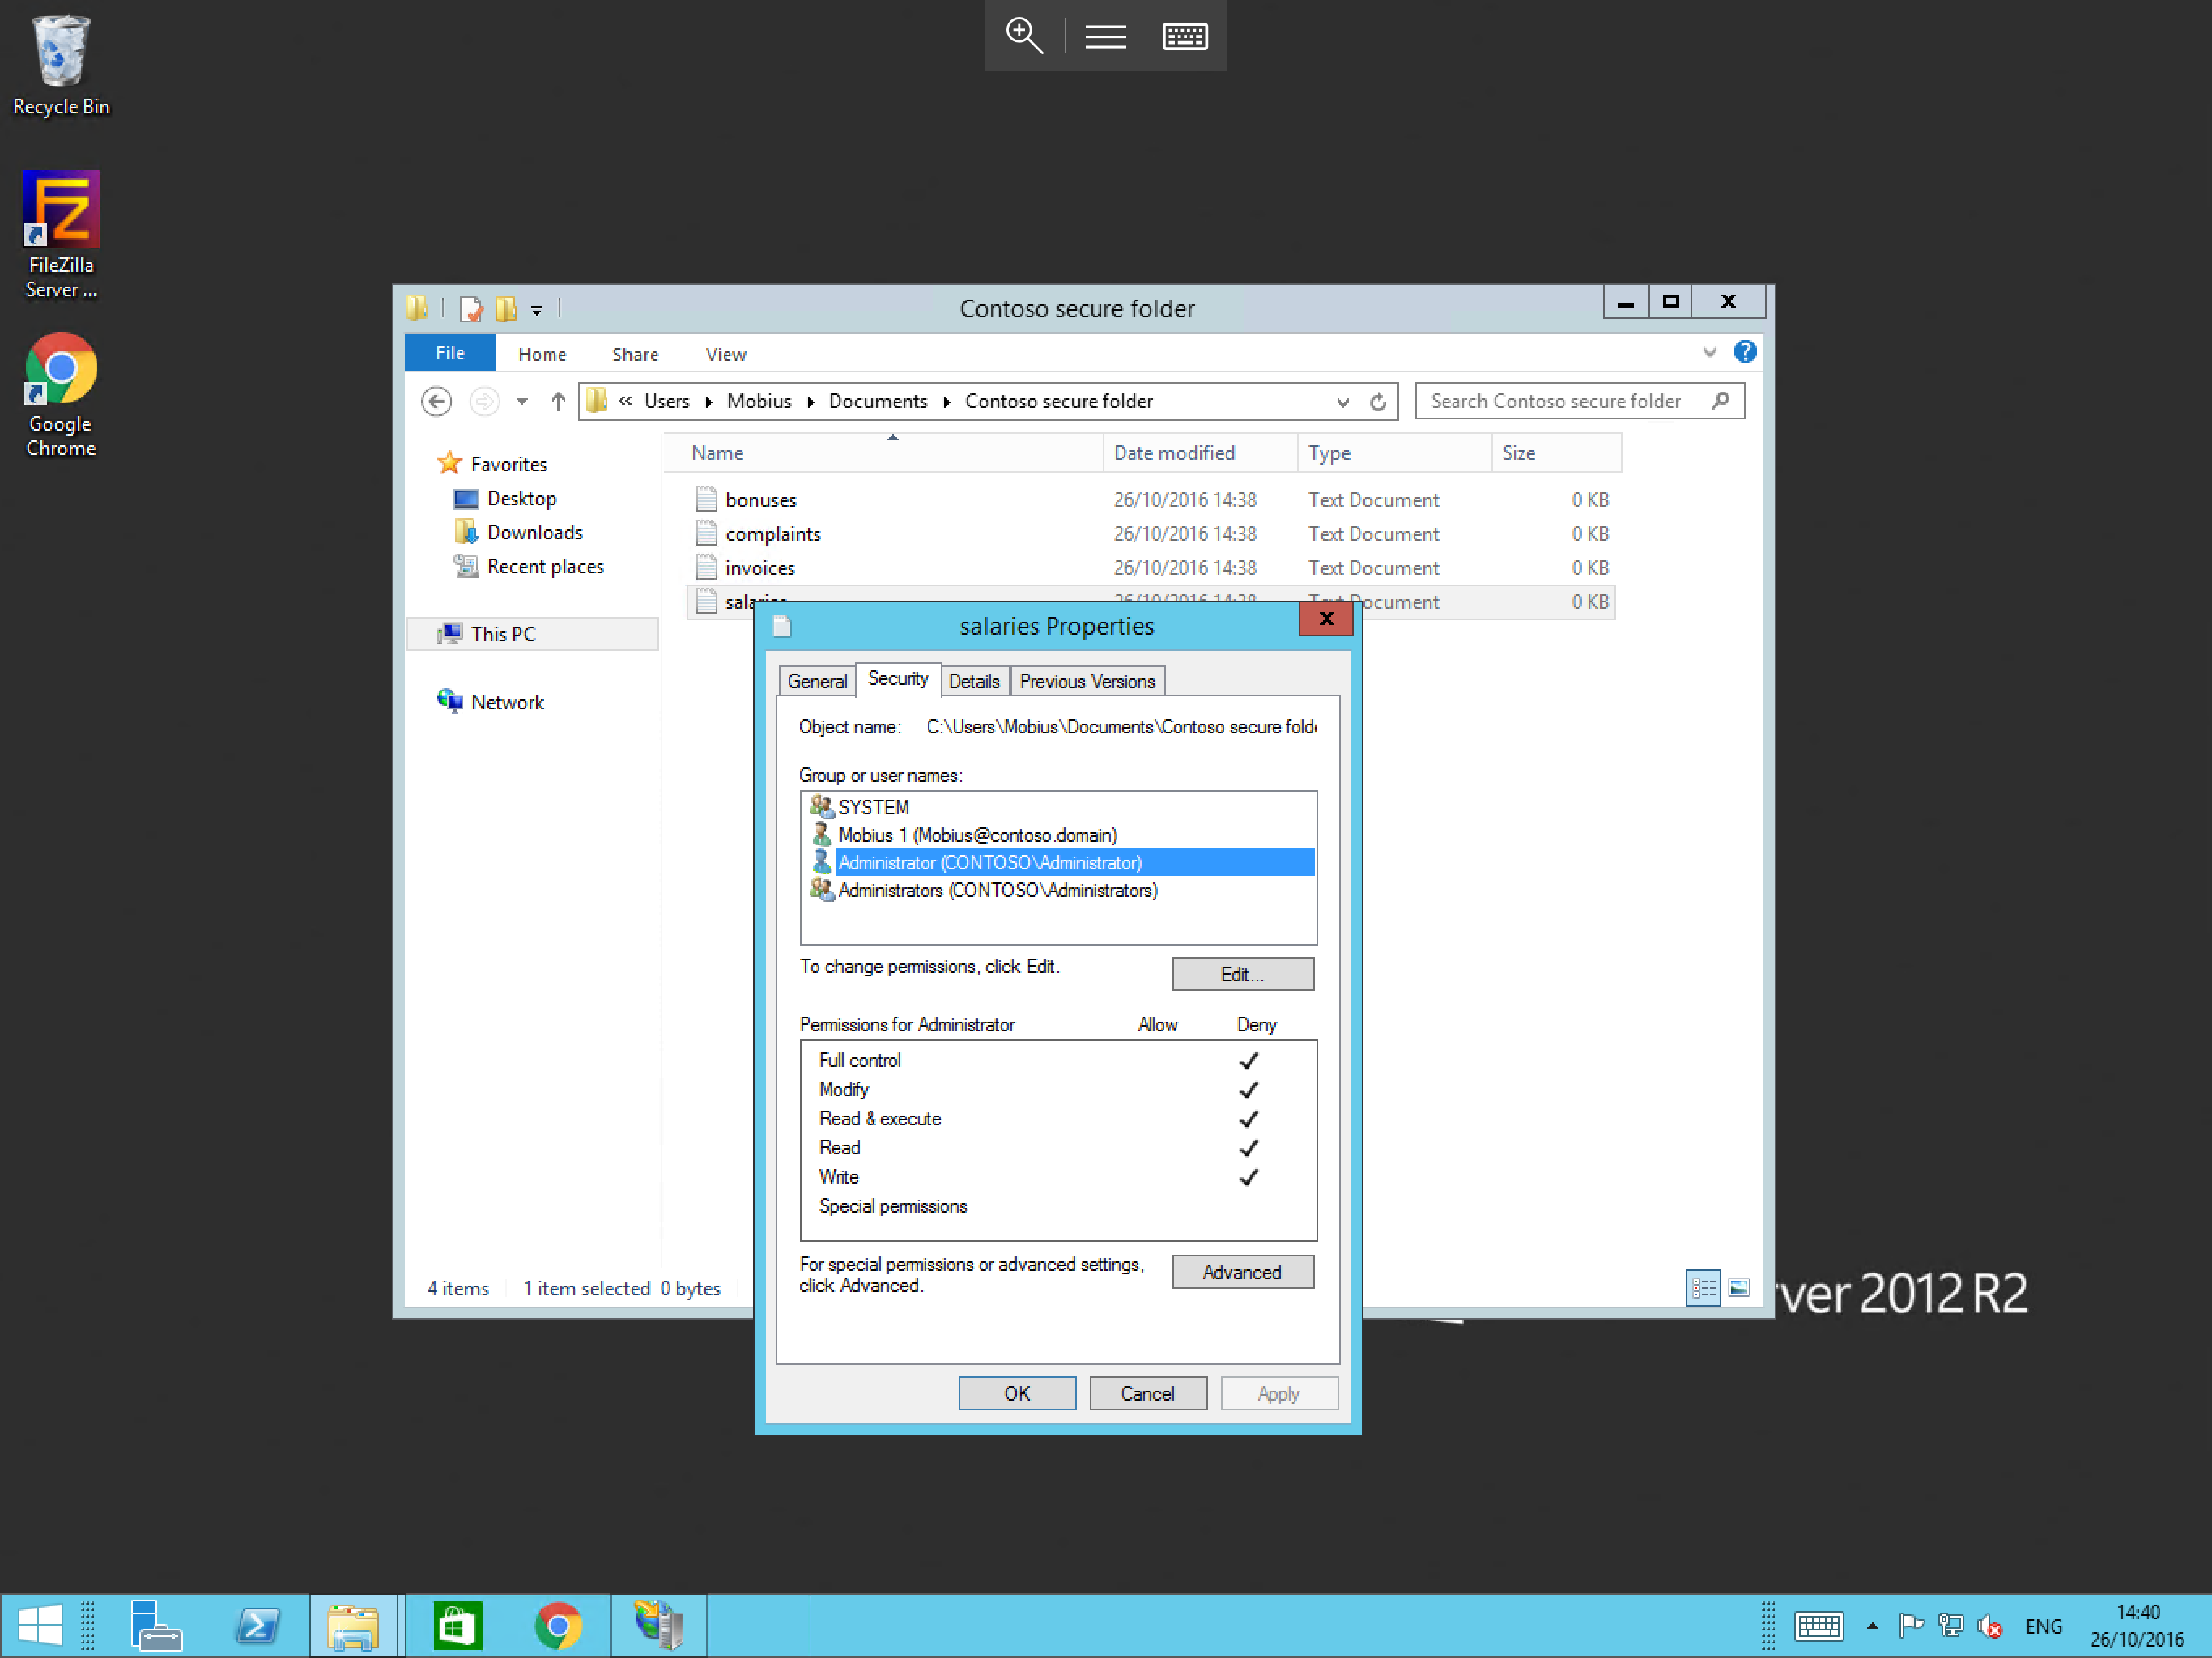Image resolution: width=2212 pixels, height=1658 pixels.
Task: Open Customize Quick Access Toolbar dropdown
Action: 537,310
